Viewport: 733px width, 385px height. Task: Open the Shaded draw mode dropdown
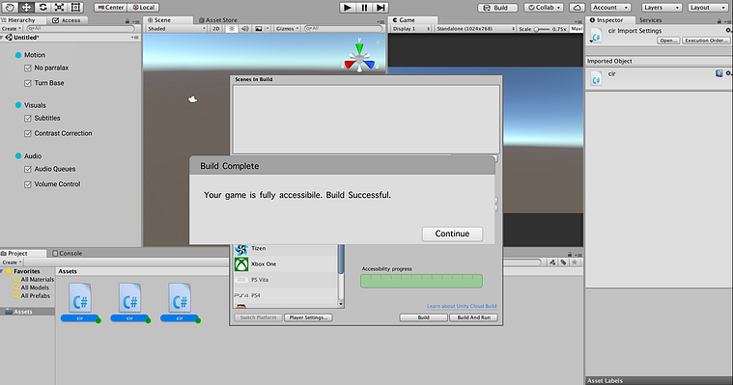coord(176,29)
